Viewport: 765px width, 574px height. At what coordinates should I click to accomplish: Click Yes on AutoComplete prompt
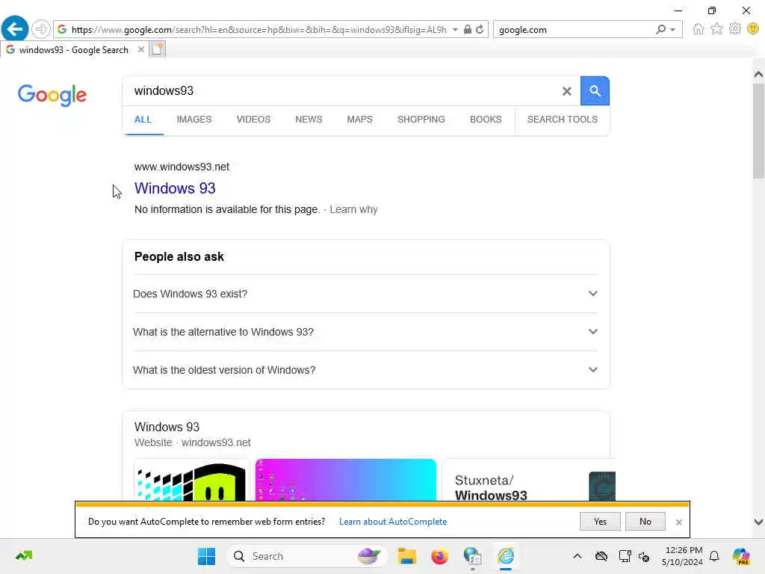click(x=600, y=521)
